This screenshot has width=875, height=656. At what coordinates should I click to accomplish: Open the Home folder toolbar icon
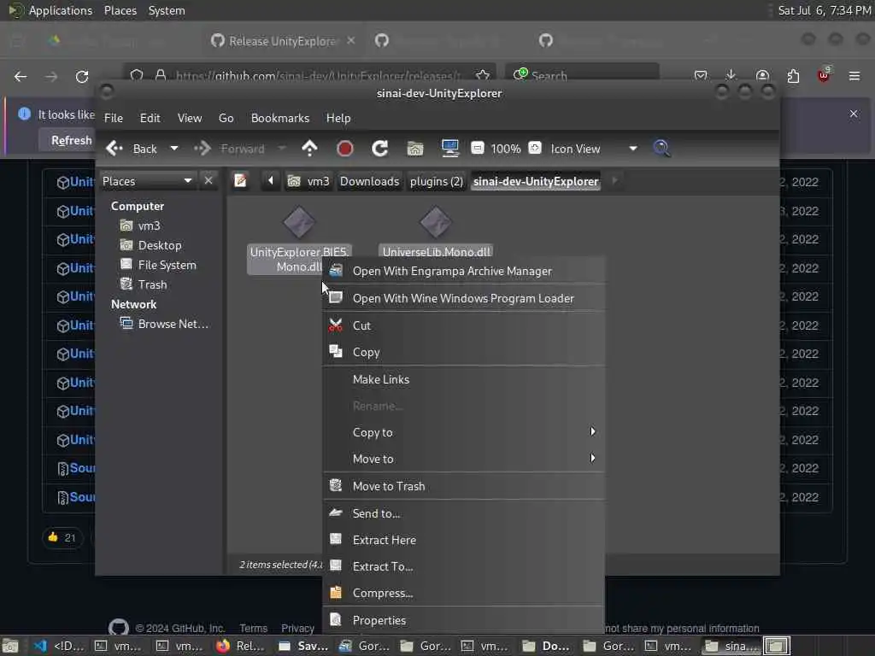point(415,149)
